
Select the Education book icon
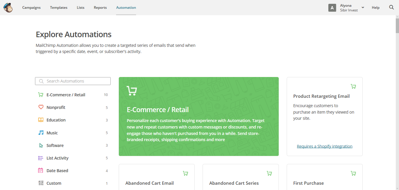(x=41, y=120)
